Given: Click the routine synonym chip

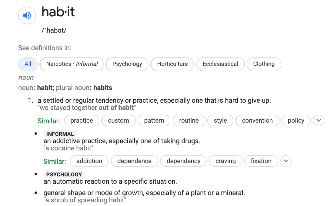Looking at the screenshot, I should tap(189, 121).
